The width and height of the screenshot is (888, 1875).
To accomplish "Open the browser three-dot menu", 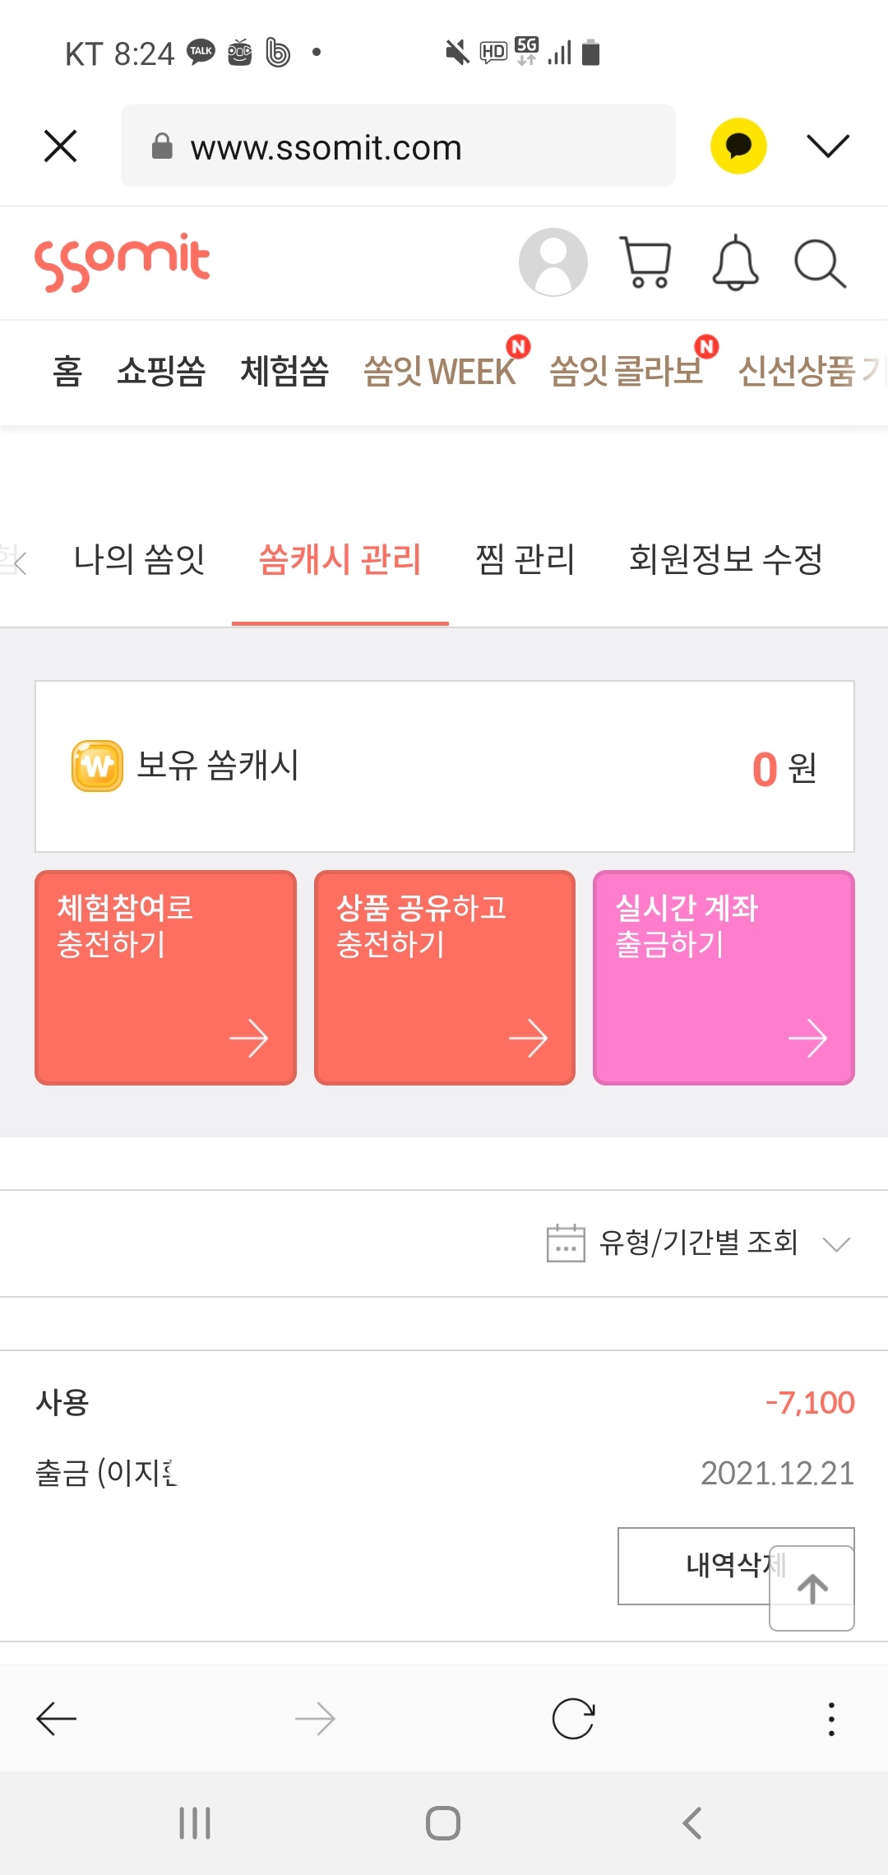I will 831,1719.
